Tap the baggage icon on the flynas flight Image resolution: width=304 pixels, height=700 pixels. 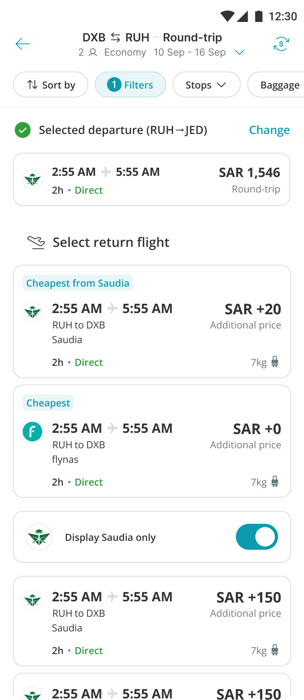275,482
